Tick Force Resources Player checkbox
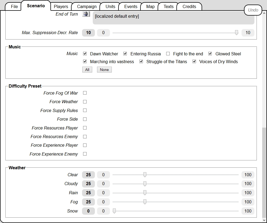 pos(85,128)
